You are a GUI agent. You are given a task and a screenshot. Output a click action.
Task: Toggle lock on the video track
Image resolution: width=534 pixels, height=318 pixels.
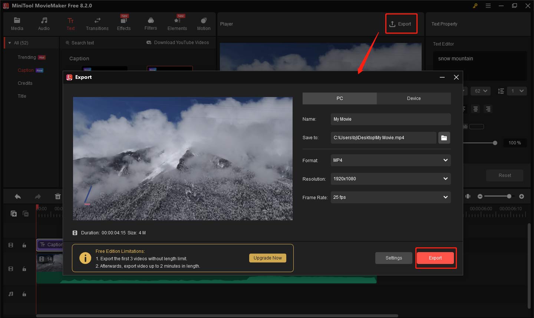(x=24, y=269)
